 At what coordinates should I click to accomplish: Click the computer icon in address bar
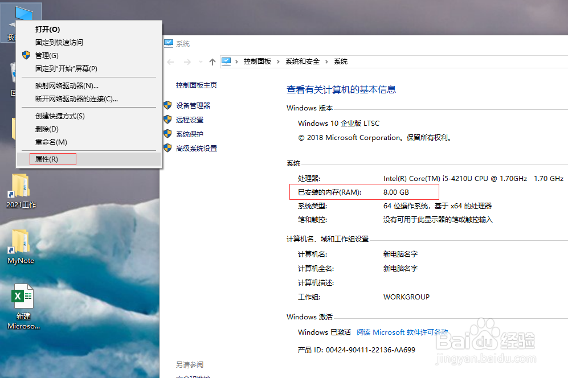226,61
